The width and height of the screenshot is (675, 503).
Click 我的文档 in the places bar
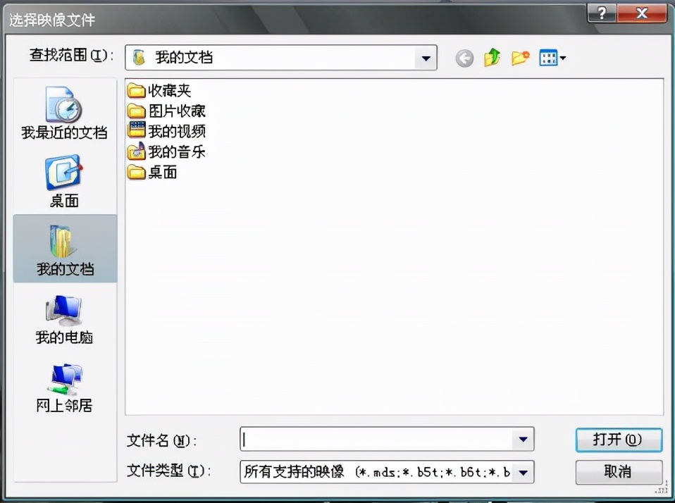[x=64, y=248]
